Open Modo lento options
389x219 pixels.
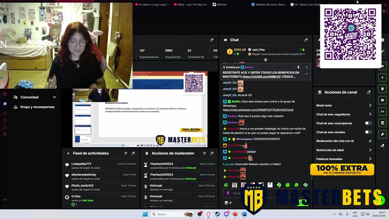[x=344, y=106]
